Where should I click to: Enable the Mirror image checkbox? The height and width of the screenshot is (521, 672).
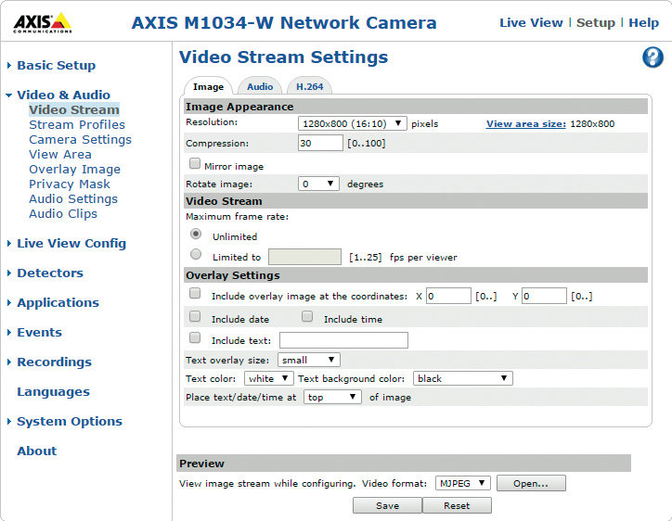tap(195, 163)
